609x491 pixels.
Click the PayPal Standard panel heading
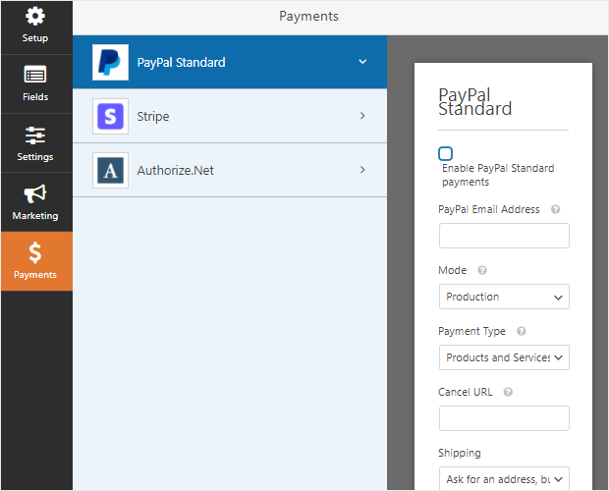475,102
